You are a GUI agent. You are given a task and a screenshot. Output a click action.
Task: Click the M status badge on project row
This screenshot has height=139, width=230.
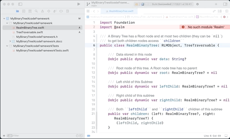pyautogui.click(x=79, y=19)
